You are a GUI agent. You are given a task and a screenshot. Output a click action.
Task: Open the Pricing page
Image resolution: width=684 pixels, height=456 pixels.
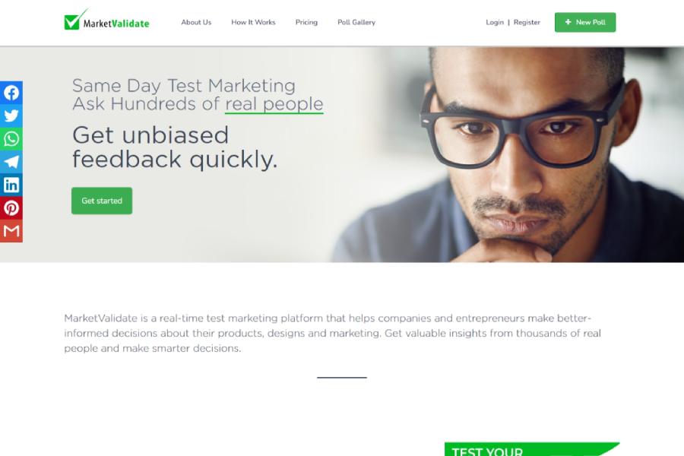coord(306,22)
